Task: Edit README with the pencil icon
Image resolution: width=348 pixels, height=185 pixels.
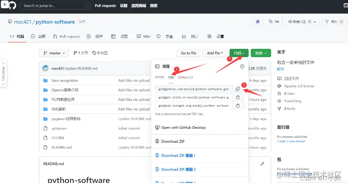Action: 262,164
